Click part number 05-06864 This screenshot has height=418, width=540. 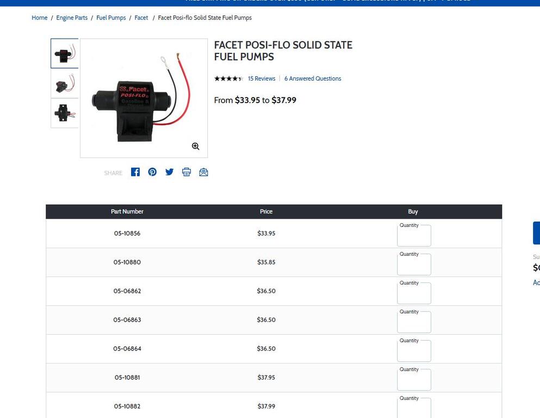pyautogui.click(x=127, y=349)
